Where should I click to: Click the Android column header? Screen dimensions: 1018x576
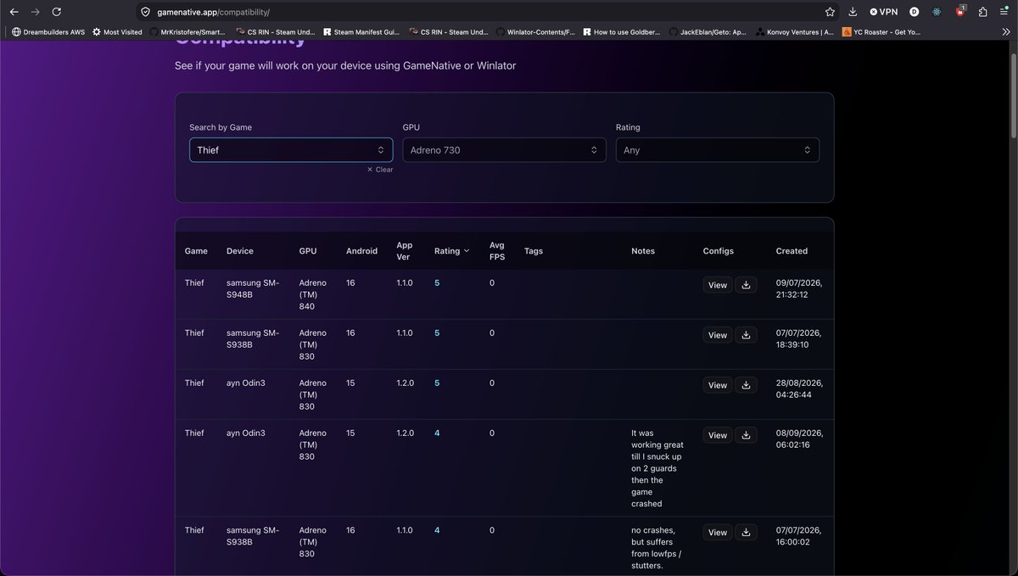tap(362, 251)
